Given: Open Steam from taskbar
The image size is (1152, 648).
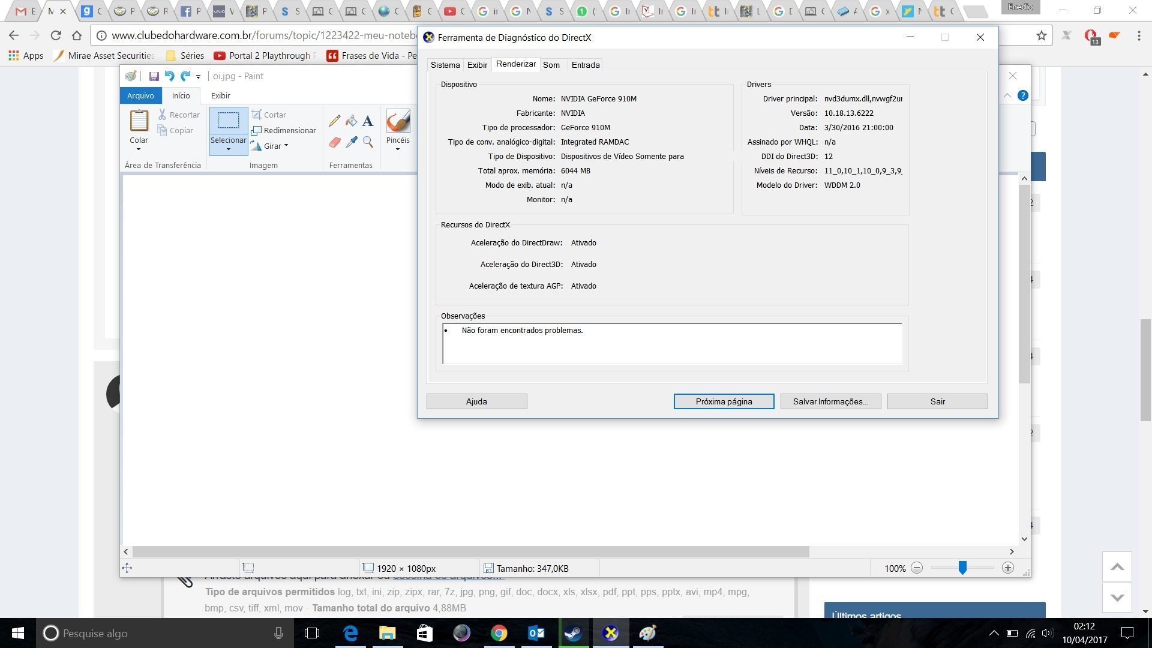Looking at the screenshot, I should [573, 633].
